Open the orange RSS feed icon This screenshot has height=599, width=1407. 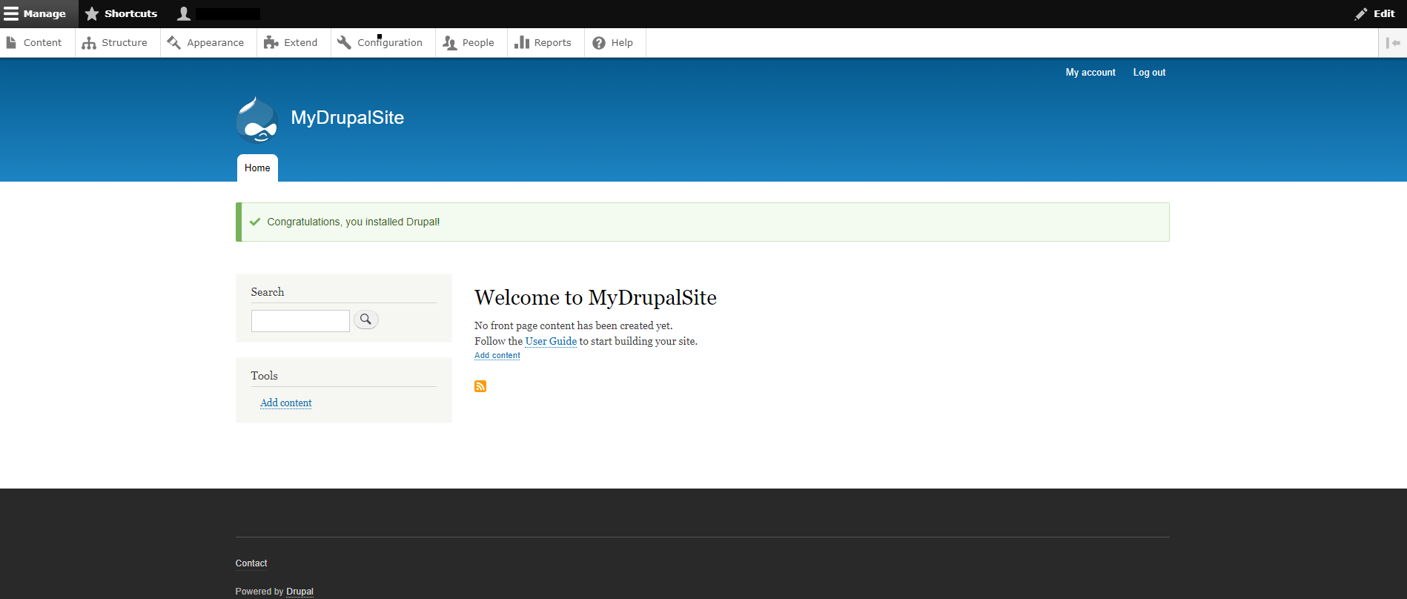[480, 386]
